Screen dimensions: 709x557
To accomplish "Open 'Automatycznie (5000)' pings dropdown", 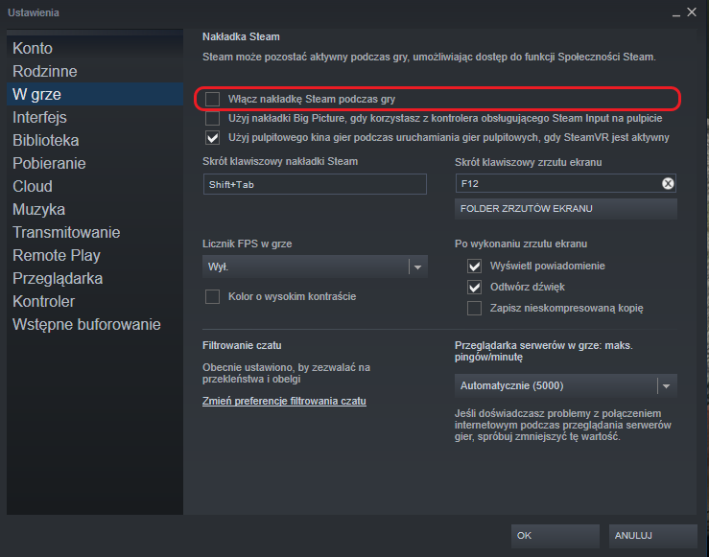I will 566,385.
